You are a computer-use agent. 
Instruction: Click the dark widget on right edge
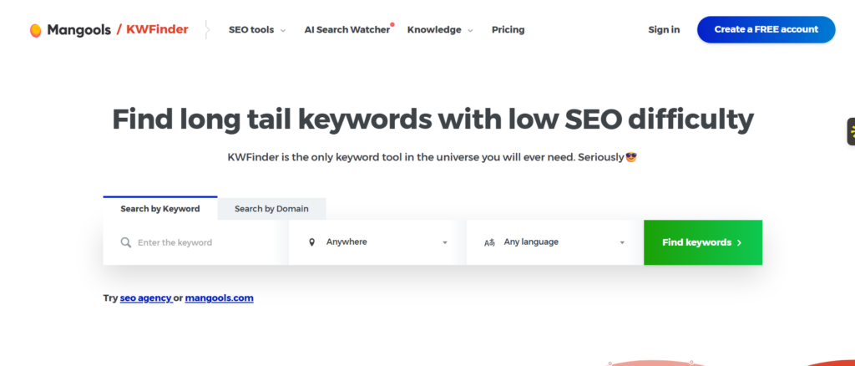click(850, 131)
